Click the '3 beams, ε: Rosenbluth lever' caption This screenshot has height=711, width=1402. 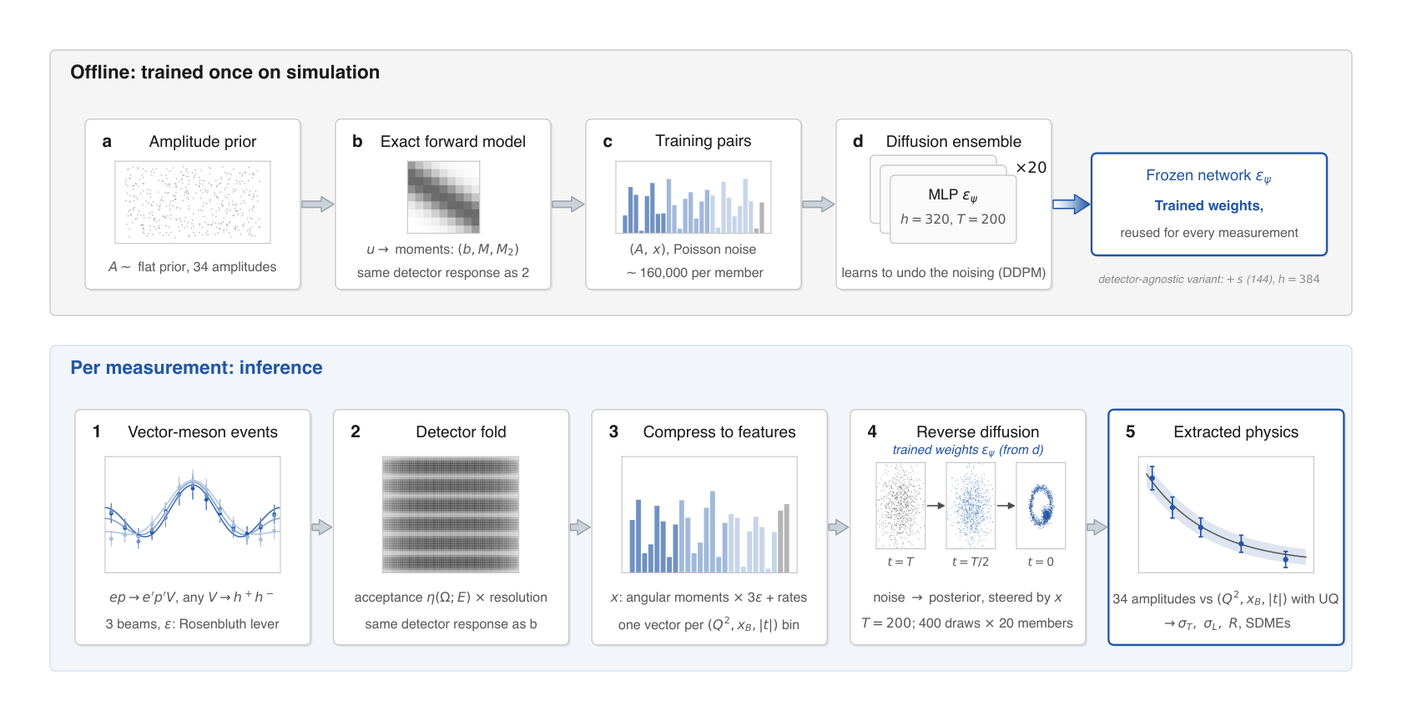pyautogui.click(x=193, y=624)
